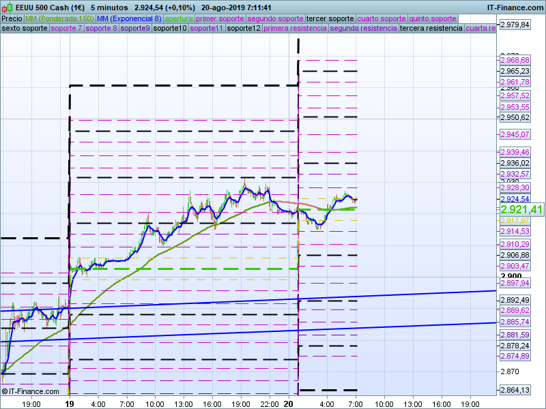Click the cuarto soporte label

(x=382, y=18)
